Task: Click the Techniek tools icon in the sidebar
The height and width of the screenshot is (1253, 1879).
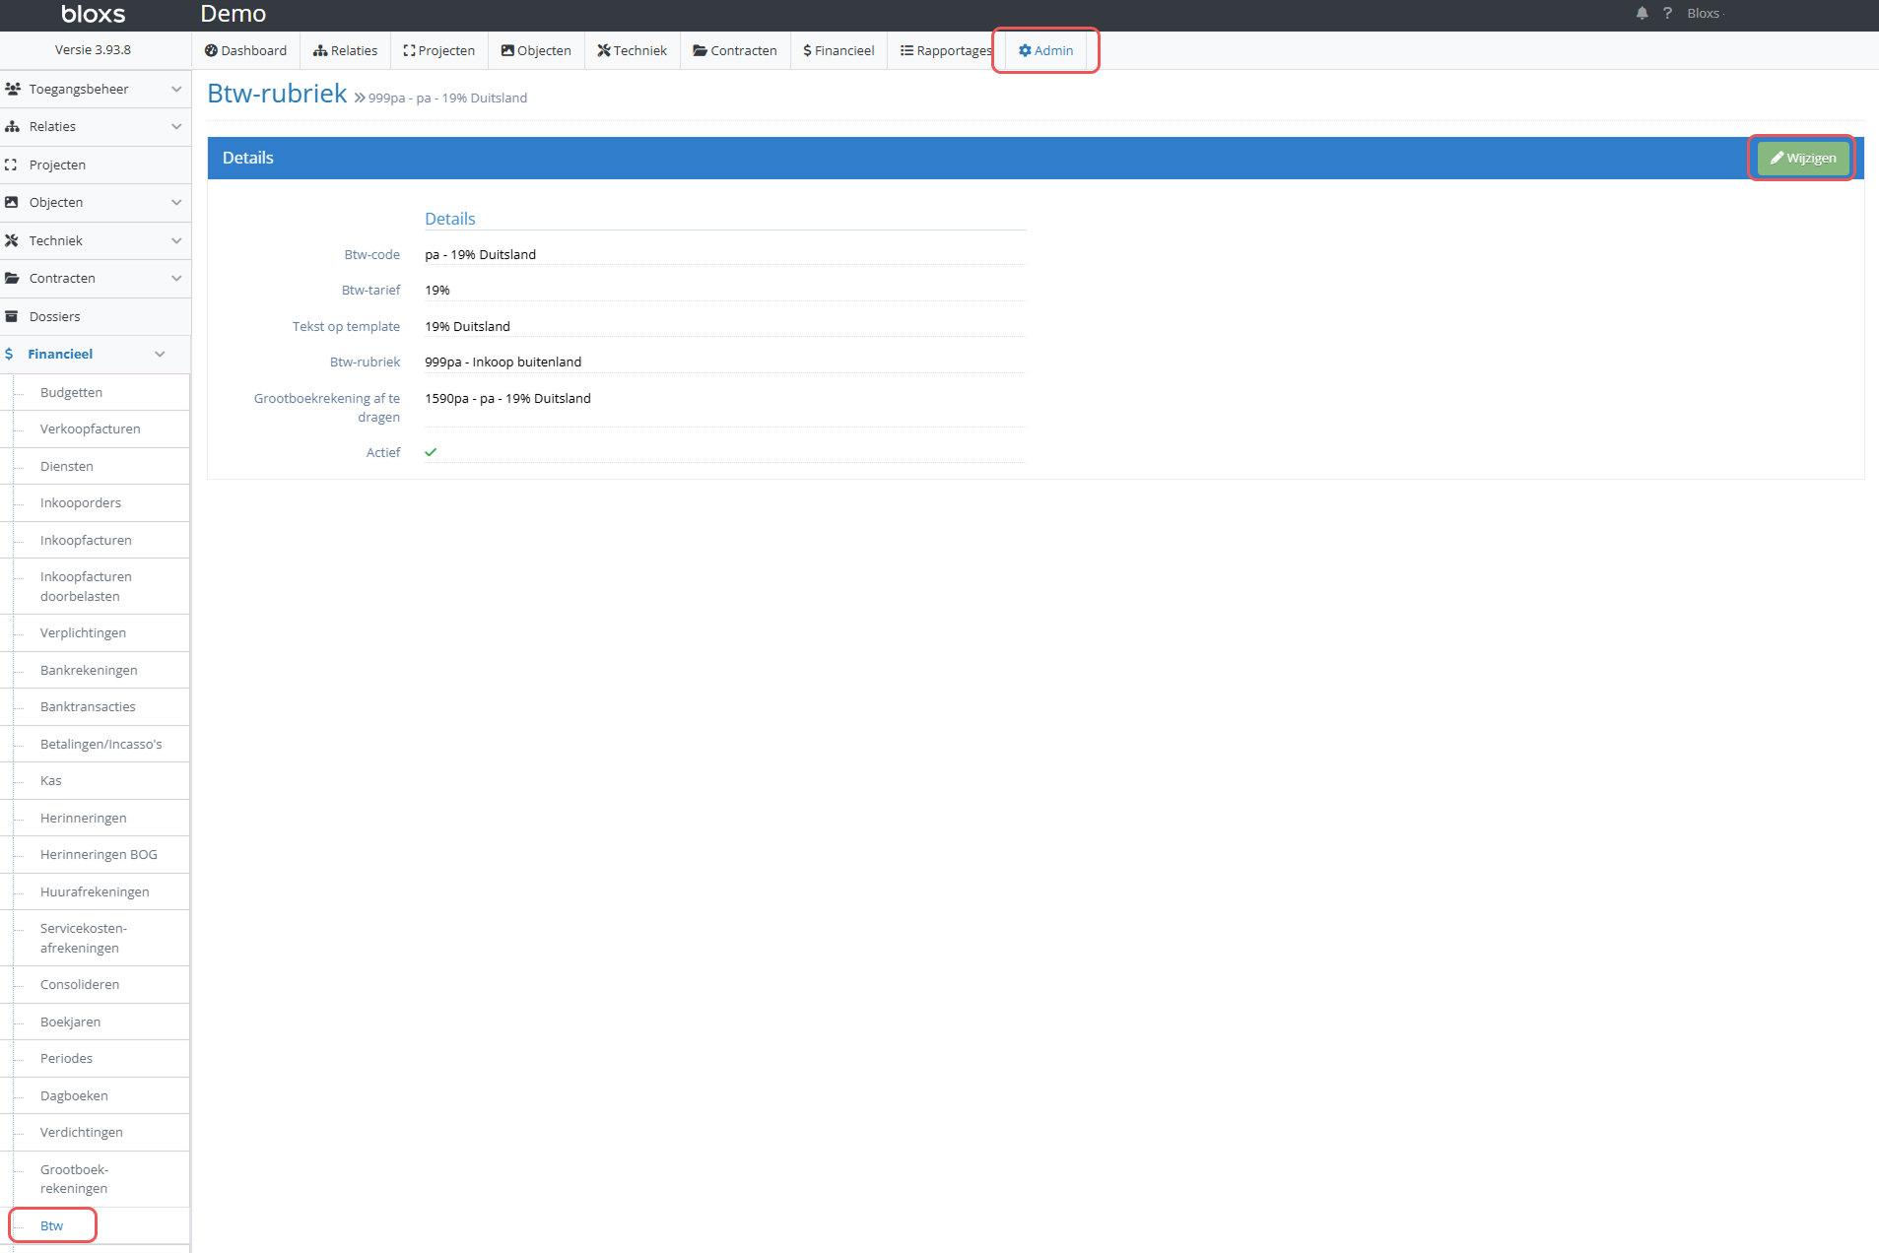Action: (12, 240)
